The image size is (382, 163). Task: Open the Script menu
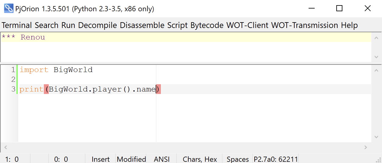click(177, 25)
